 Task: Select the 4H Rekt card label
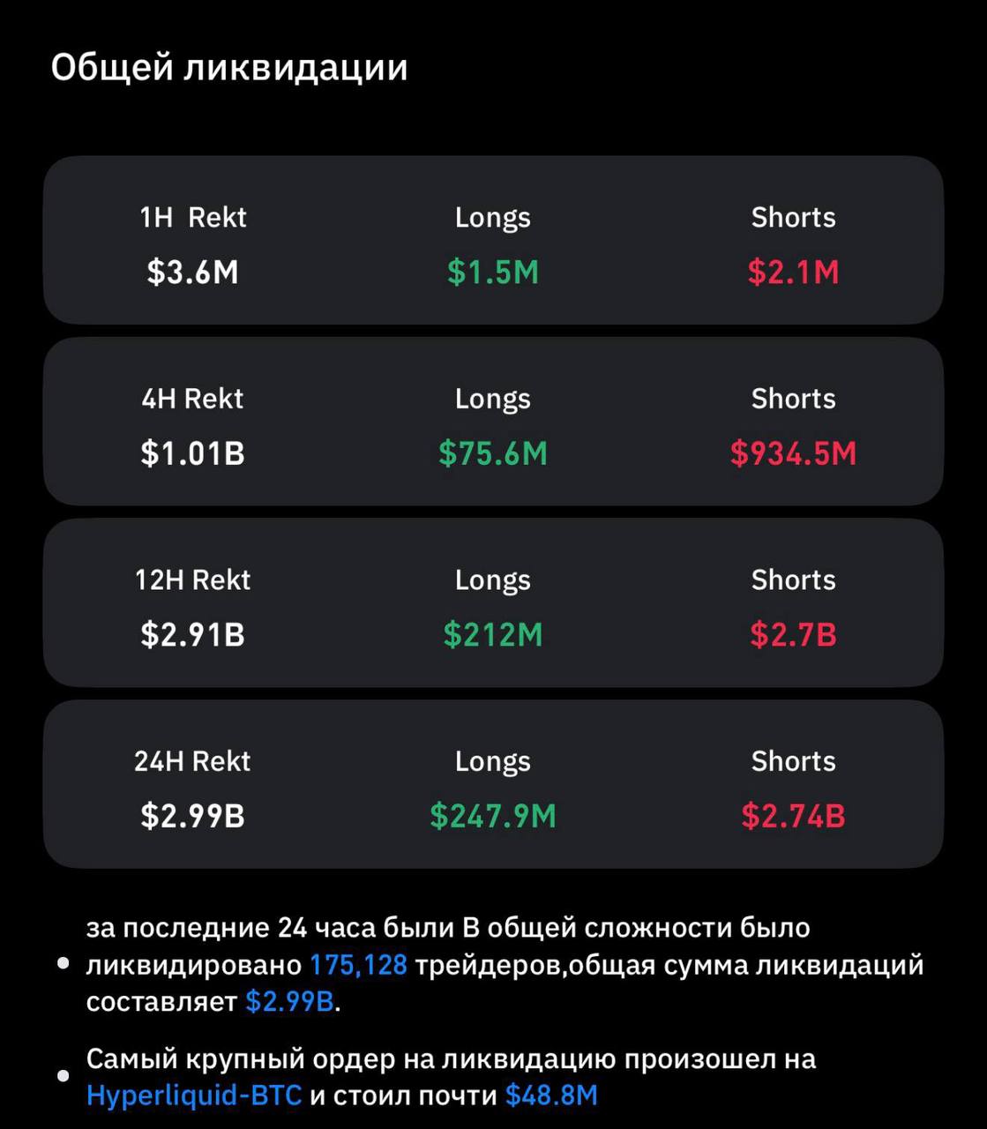(192, 399)
